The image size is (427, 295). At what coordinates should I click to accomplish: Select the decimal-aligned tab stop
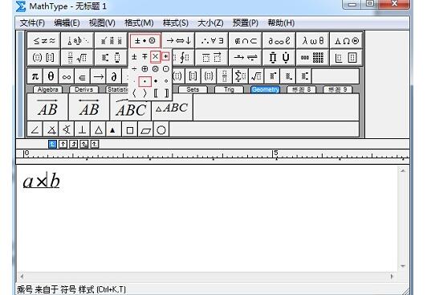click(95, 144)
